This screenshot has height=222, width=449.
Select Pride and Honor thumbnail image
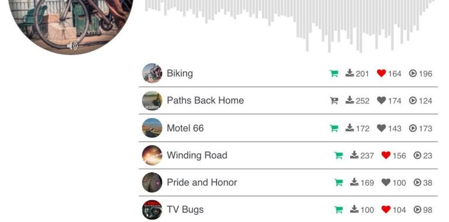(x=152, y=182)
